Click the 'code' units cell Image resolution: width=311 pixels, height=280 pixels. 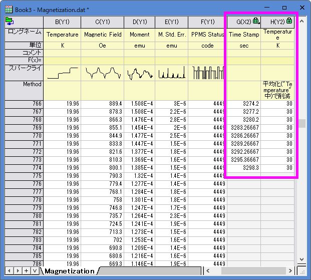(x=207, y=46)
